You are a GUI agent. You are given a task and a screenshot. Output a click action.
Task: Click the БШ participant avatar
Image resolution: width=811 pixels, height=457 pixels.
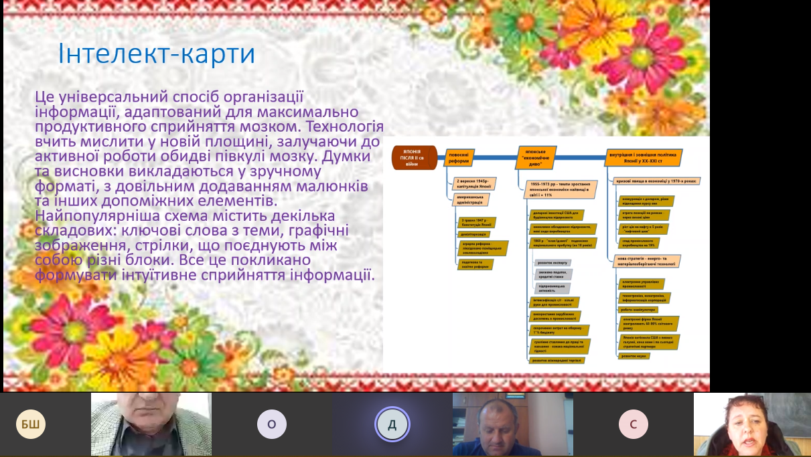(x=31, y=424)
